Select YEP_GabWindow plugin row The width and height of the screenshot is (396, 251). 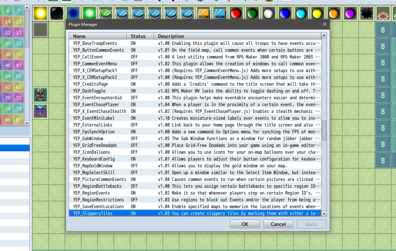click(x=195, y=138)
